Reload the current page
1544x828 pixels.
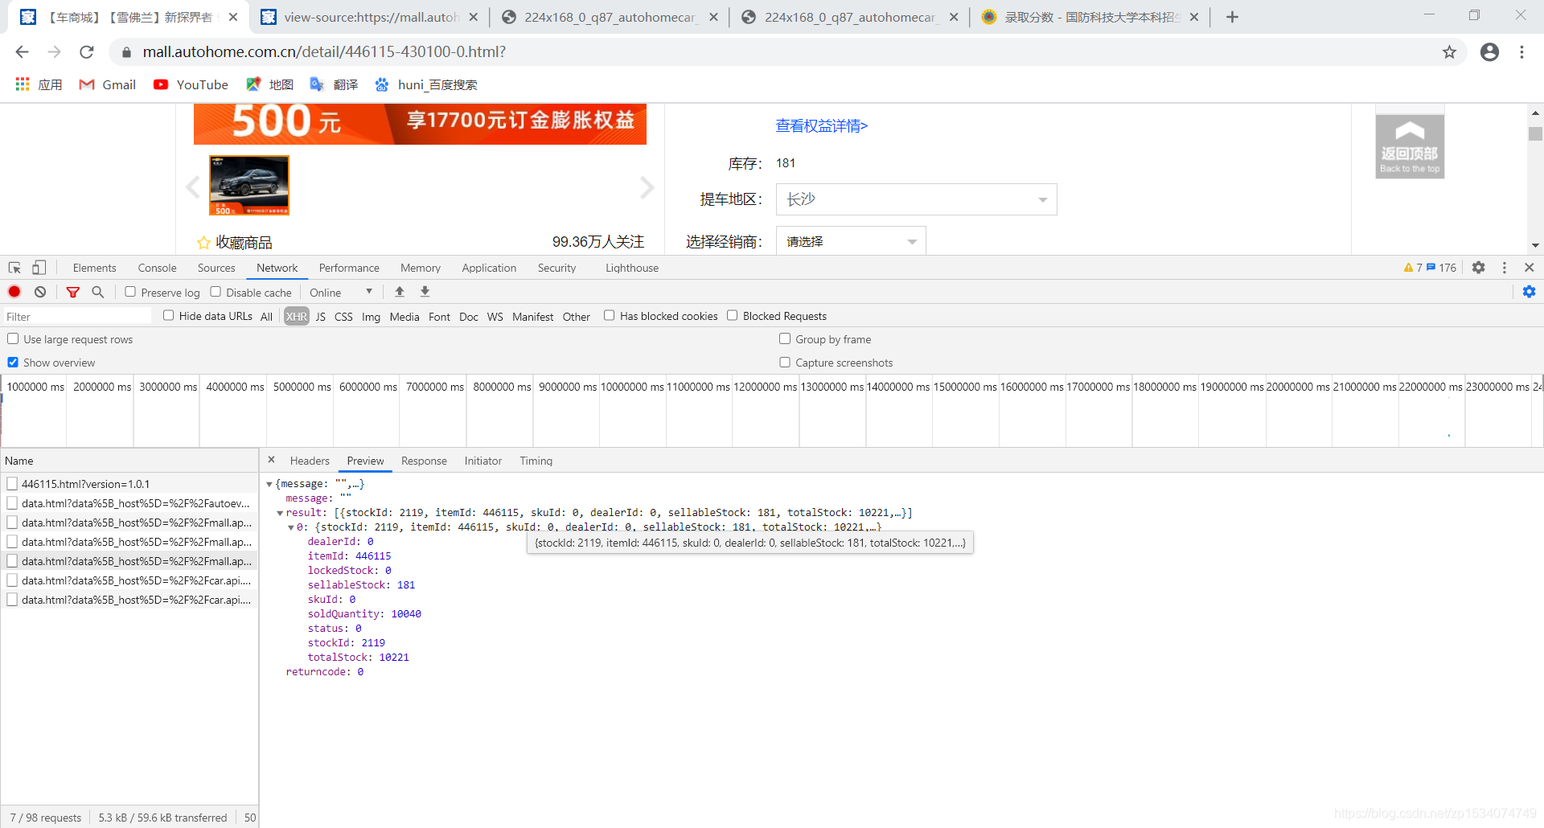pyautogui.click(x=87, y=51)
